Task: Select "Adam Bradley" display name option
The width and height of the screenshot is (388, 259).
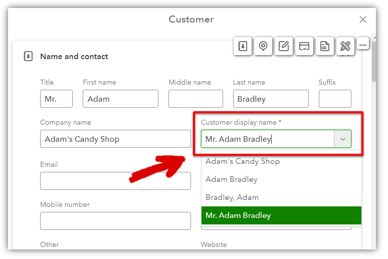Action: pyautogui.click(x=232, y=179)
